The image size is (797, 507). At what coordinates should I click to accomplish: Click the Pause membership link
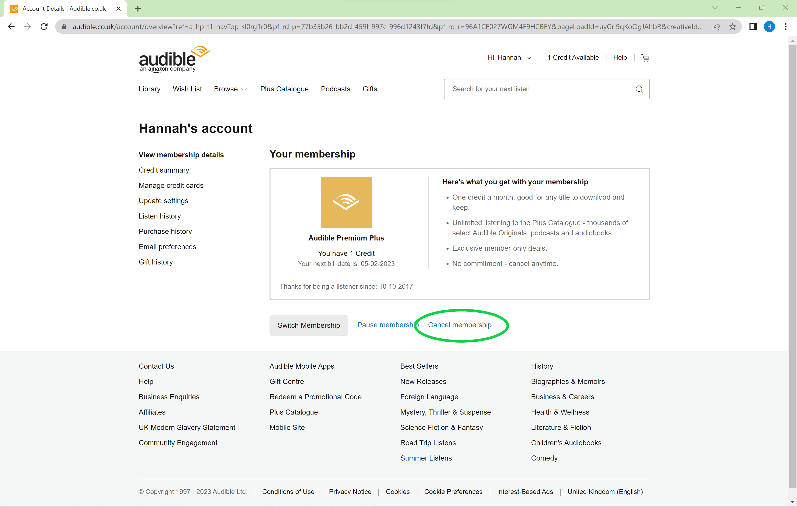[x=388, y=325]
